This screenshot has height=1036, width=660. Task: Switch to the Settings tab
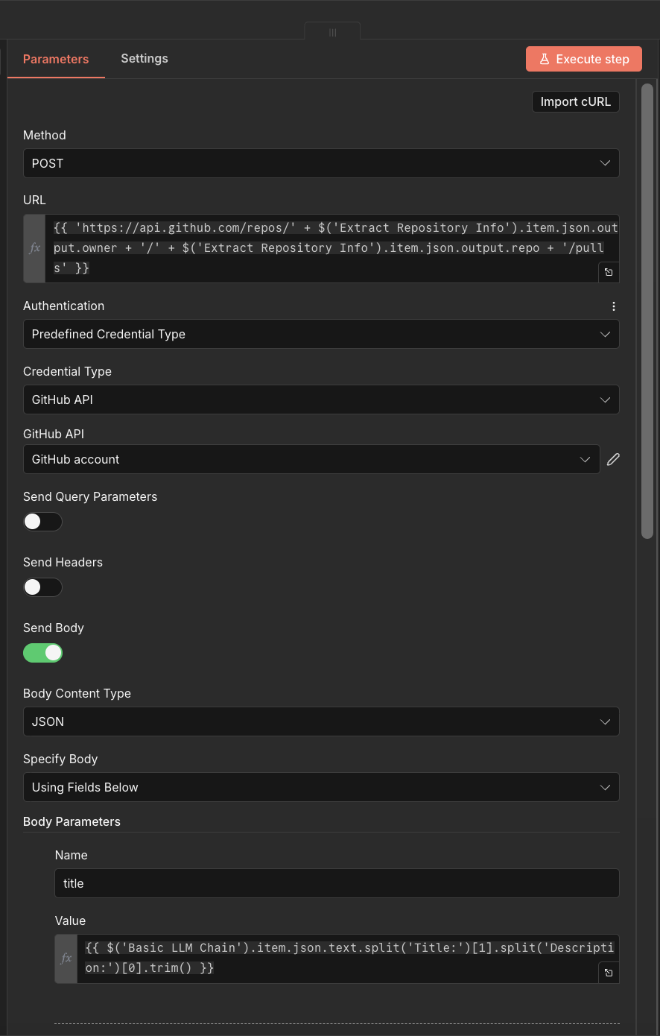click(144, 58)
